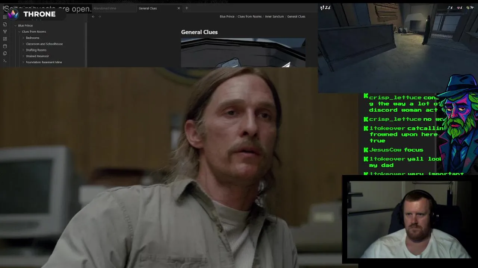Click the coins counter icon in game

click(468, 7)
